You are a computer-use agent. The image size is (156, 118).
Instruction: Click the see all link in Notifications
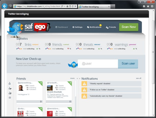point(139,78)
